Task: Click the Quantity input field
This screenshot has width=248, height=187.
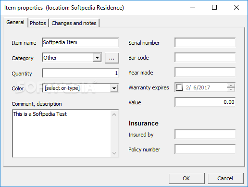Action: pyautogui.click(x=80, y=73)
